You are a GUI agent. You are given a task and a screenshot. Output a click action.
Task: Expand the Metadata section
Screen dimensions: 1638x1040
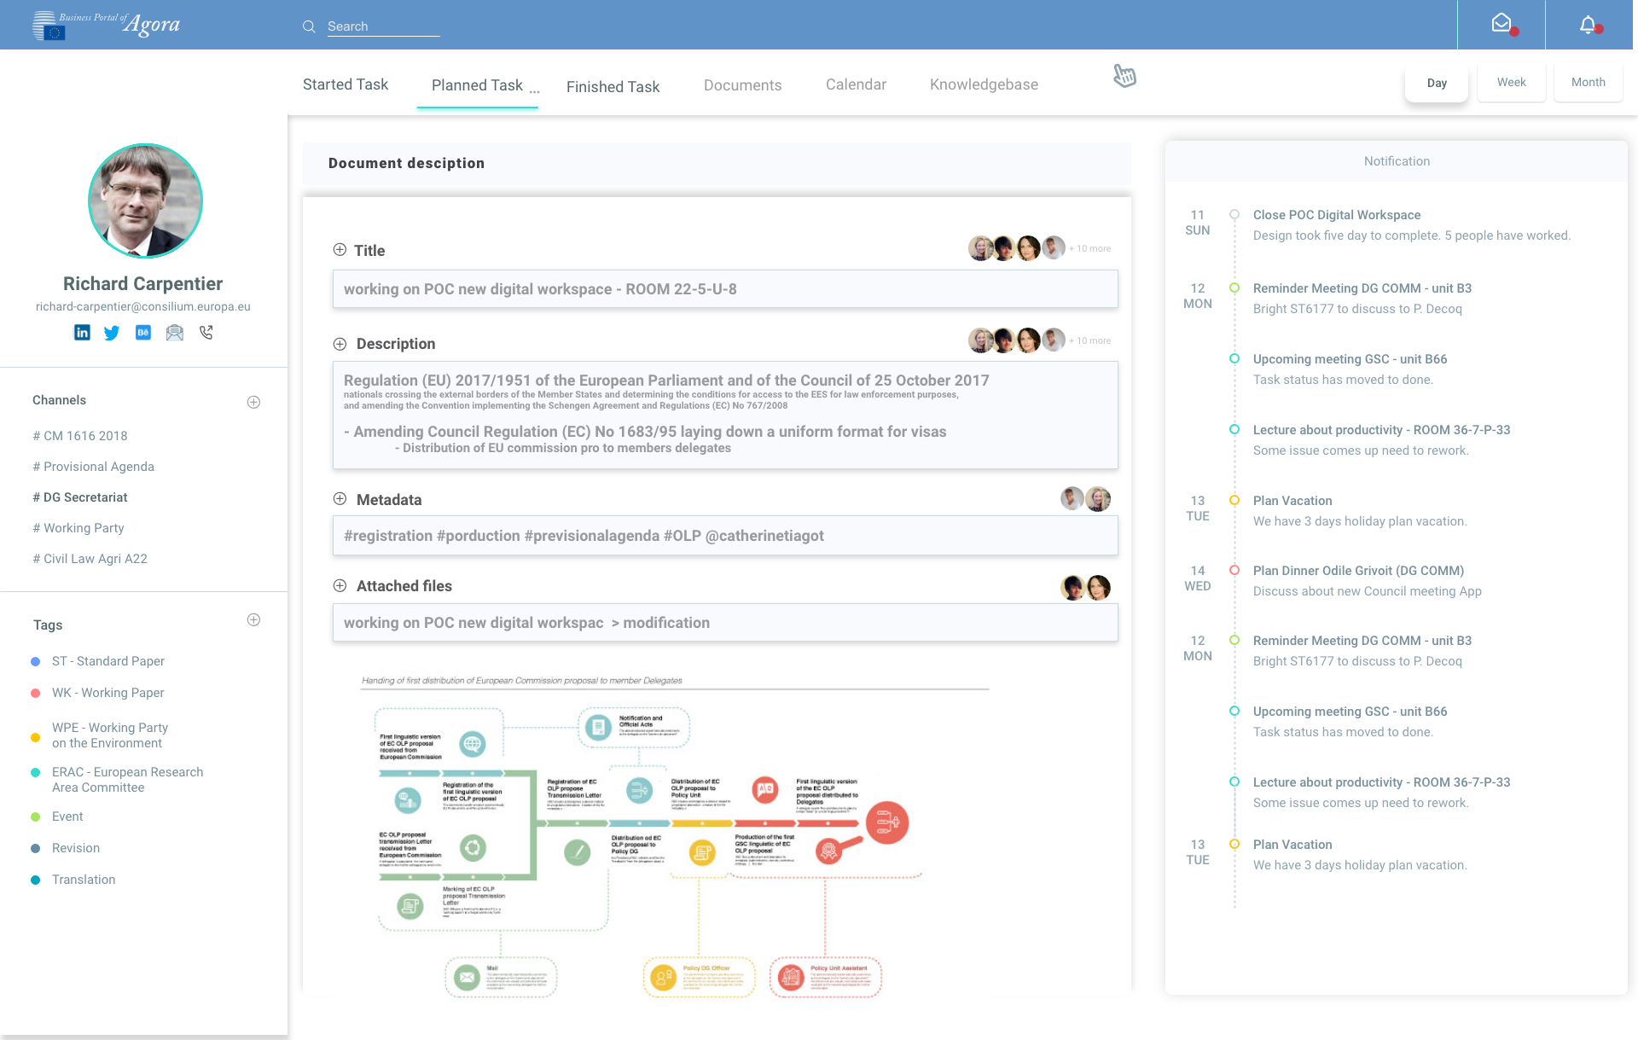[340, 499]
